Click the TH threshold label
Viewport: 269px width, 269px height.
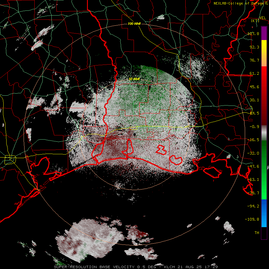tap(257, 233)
